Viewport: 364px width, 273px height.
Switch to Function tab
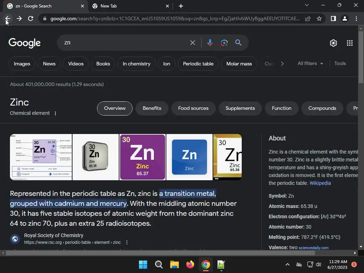[282, 108]
